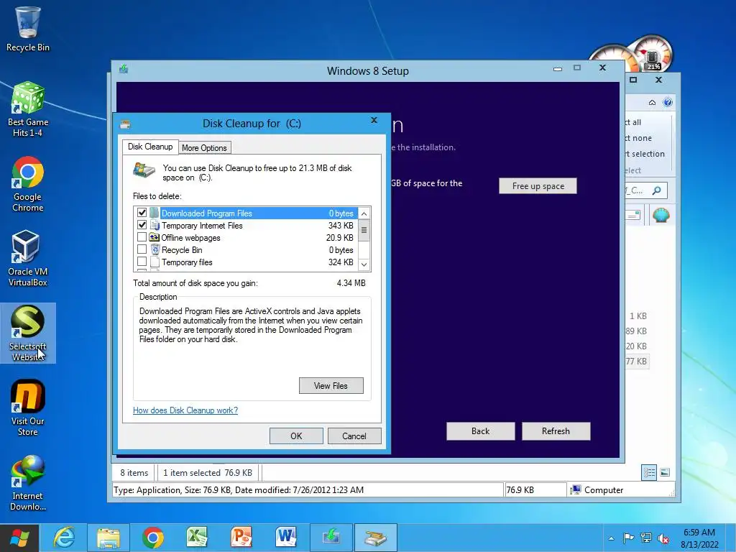Switch Explorer to details view
The width and height of the screenshot is (736, 552).
click(x=649, y=473)
